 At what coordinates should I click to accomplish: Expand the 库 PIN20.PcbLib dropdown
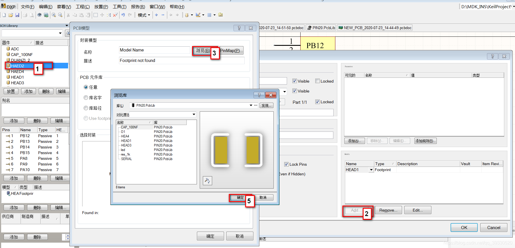251,105
